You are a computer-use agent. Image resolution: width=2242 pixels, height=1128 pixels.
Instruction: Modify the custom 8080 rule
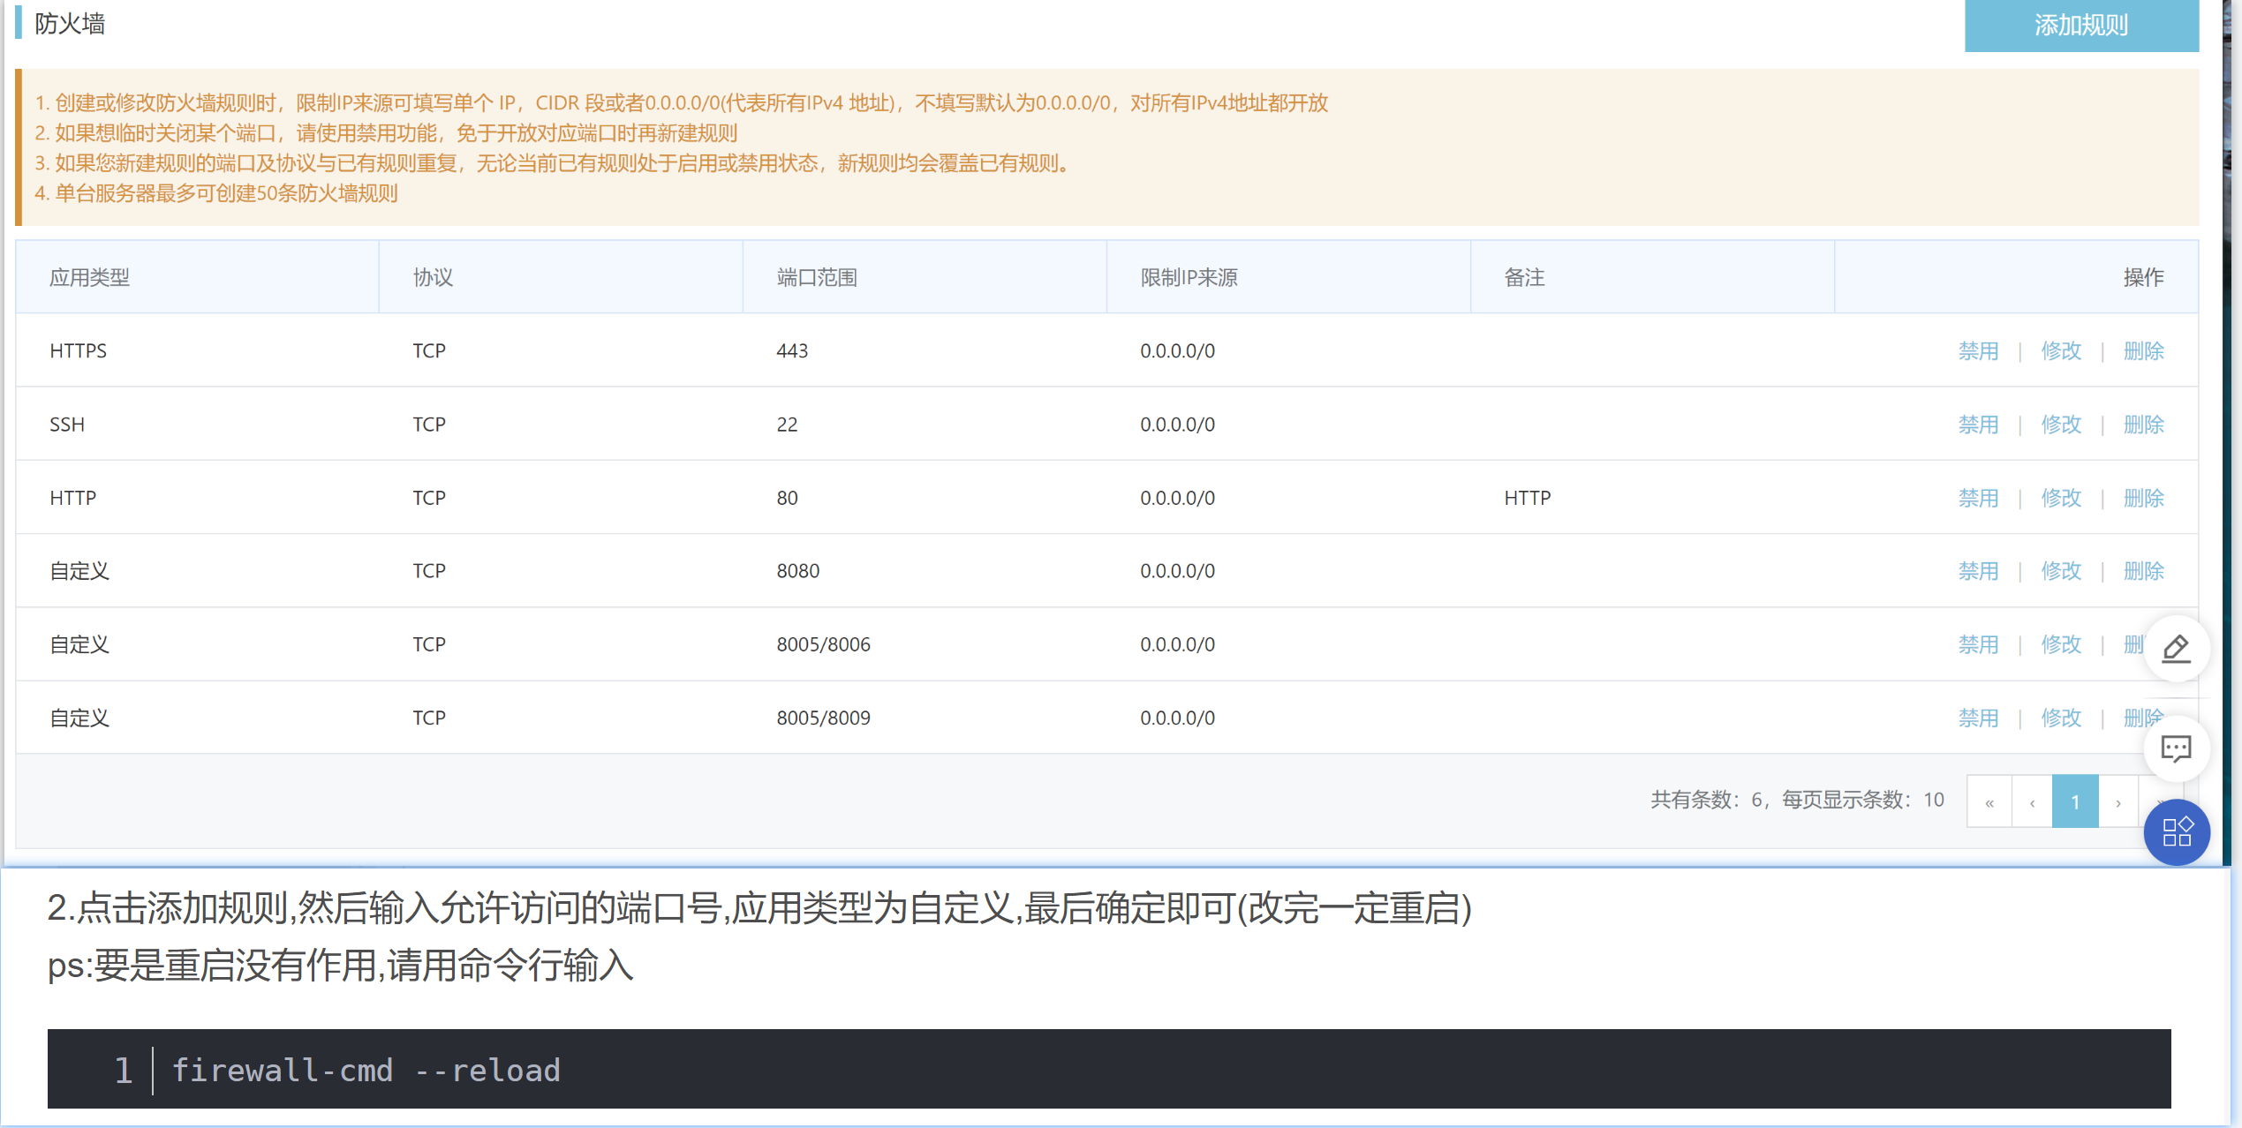[x=2061, y=571]
